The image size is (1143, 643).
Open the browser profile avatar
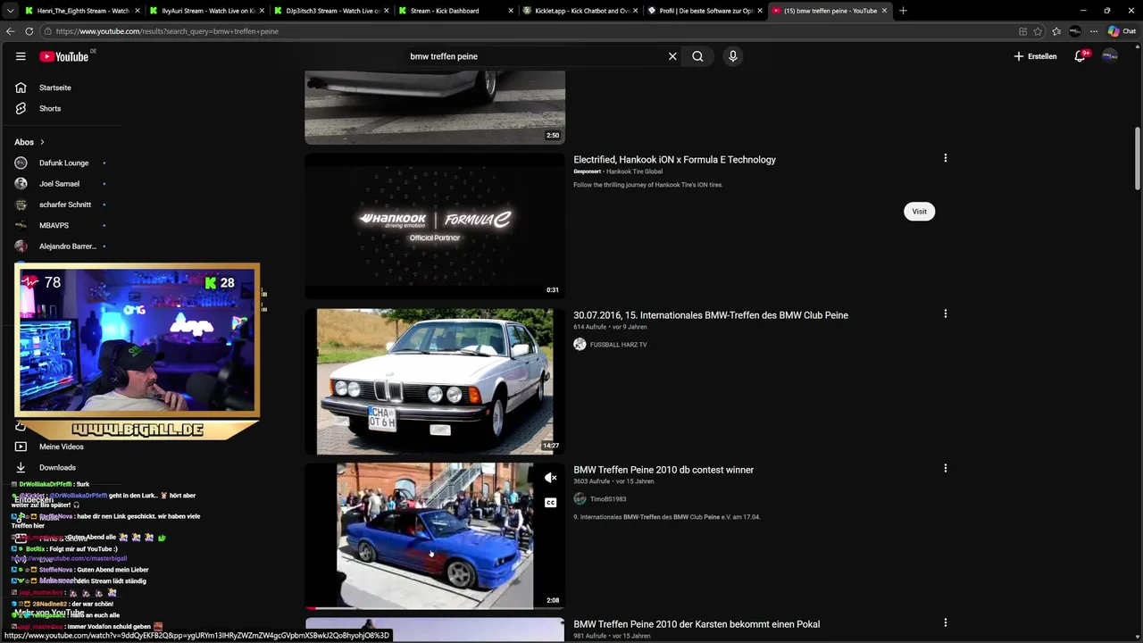point(1075,31)
